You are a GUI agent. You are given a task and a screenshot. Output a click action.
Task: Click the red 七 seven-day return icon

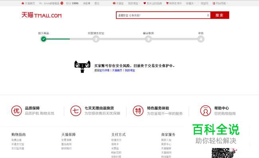(x=76, y=111)
